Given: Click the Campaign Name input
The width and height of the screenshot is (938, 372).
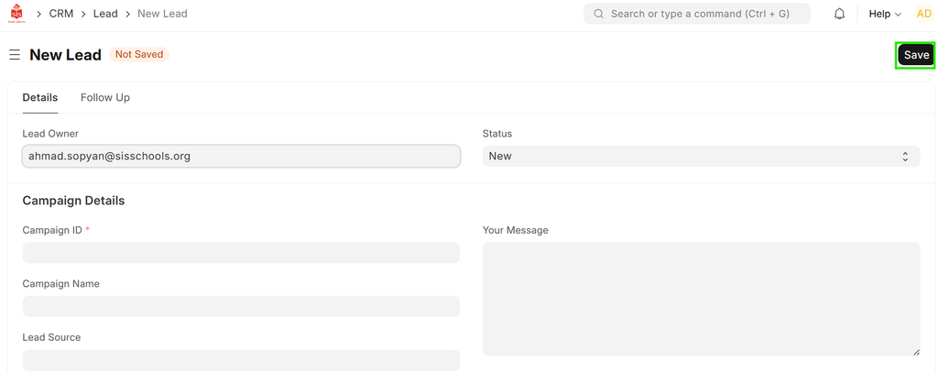Looking at the screenshot, I should (x=241, y=306).
